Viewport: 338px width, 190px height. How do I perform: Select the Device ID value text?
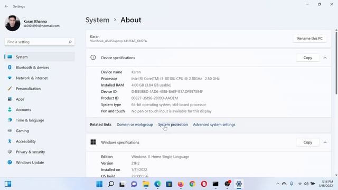[x=167, y=91]
